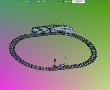Select the blue cube display-mode icon

(x=35, y=1)
